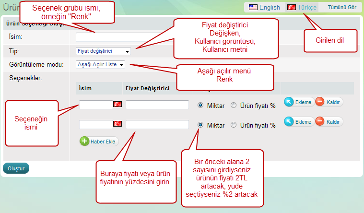The height and width of the screenshot is (213, 364).
Task: Select Miktar radio in the first option row
Action: tap(200, 105)
